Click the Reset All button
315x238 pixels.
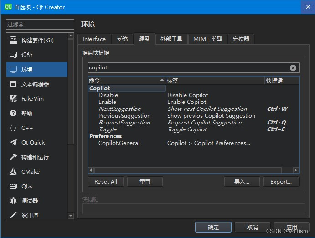[106, 182]
